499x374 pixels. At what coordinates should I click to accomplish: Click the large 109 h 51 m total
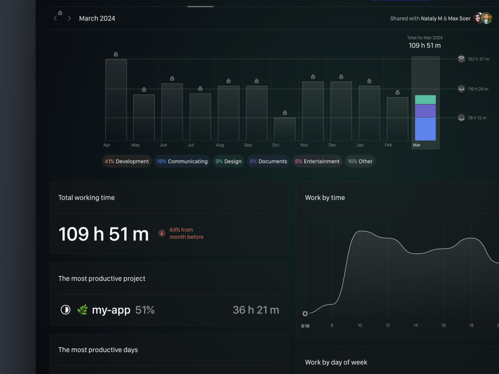104,234
